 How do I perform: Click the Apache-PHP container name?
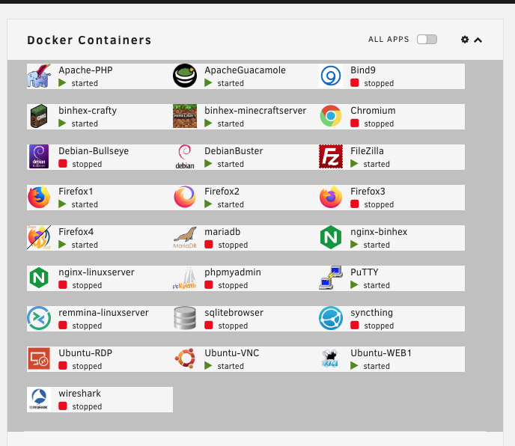pyautogui.click(x=85, y=70)
